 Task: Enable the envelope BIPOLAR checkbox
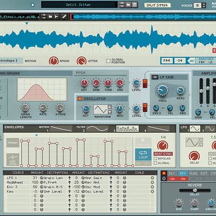tap(156, 158)
